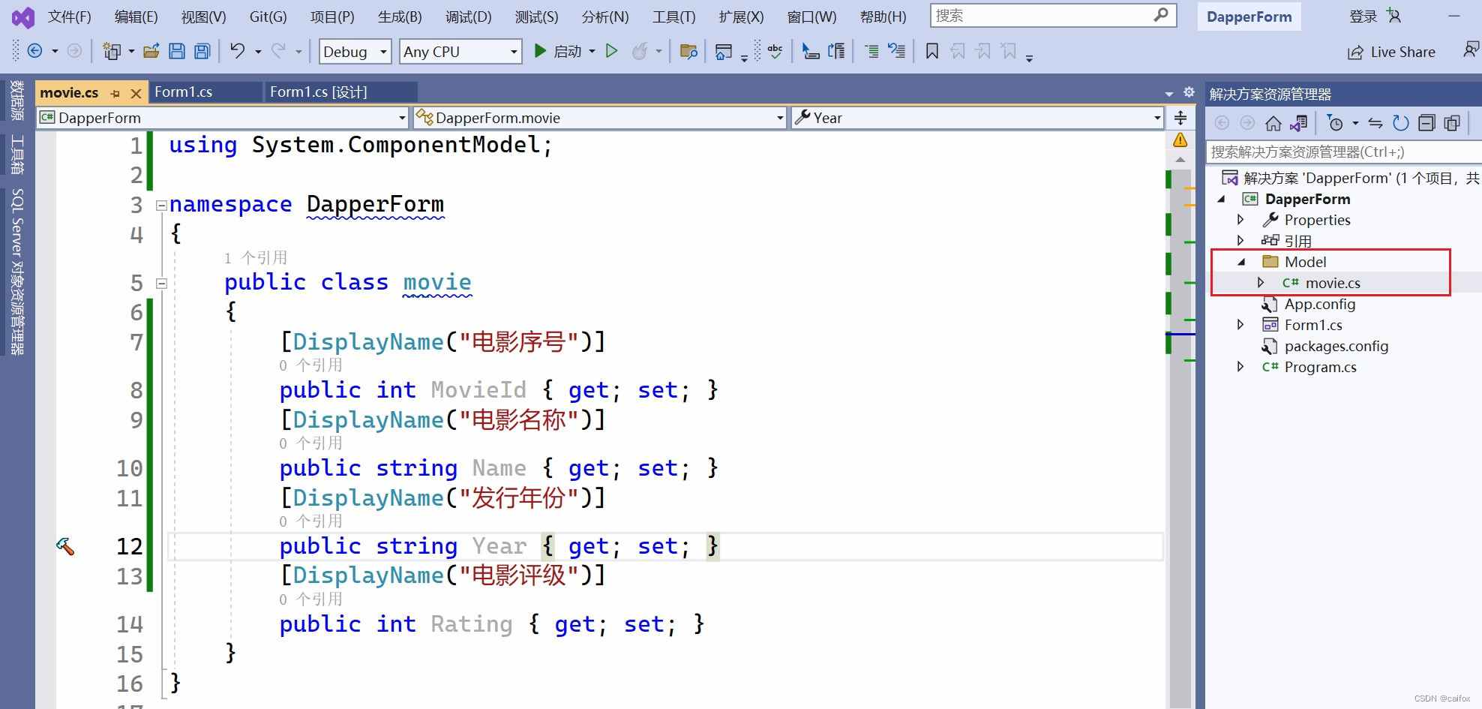Collapse the Model folder tree node

1241,262
